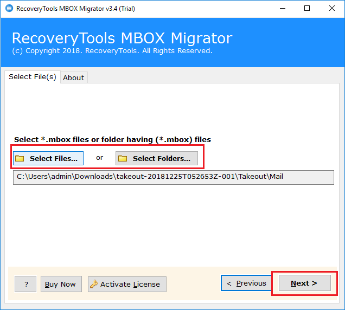
Task: Click into the selected Takeout\Mail path field
Action: pos(174,177)
